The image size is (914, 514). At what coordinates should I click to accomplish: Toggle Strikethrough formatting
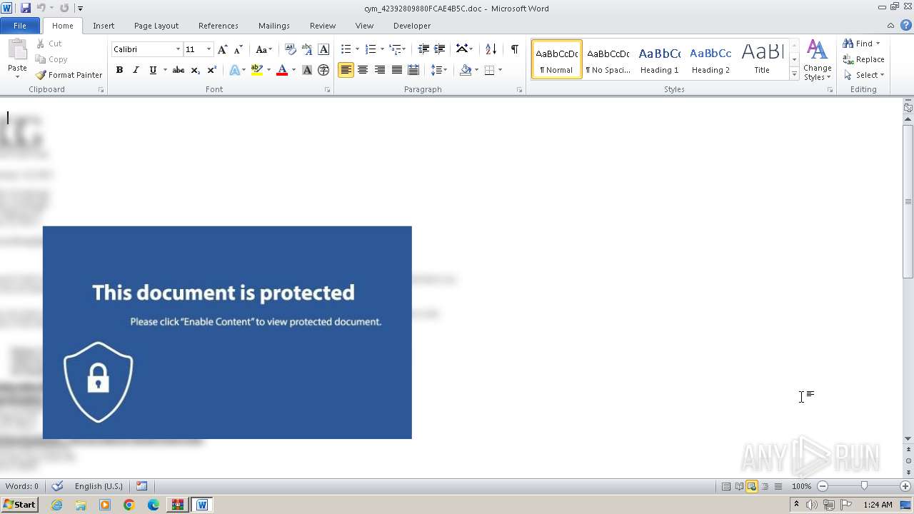pos(179,70)
